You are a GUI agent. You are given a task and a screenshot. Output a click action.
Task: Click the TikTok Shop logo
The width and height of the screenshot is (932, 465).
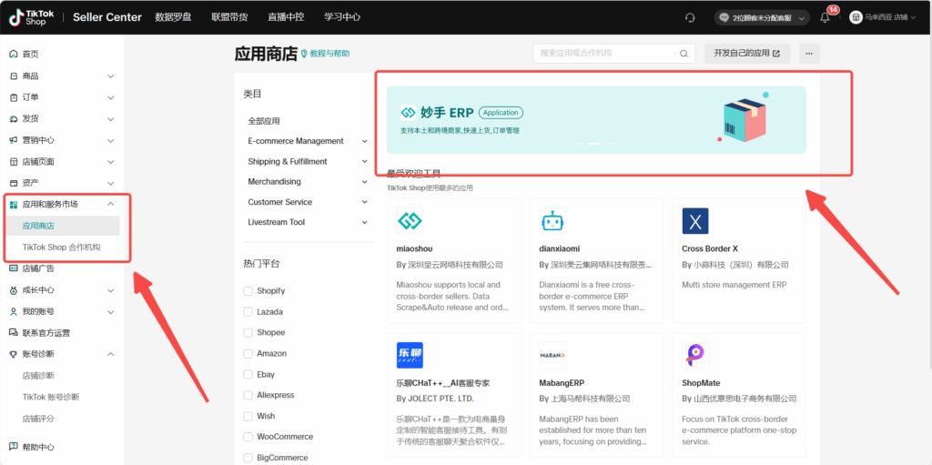[x=34, y=17]
